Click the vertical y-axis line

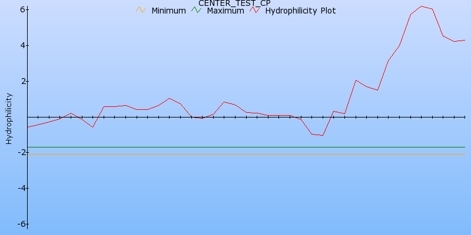coord(28,176)
